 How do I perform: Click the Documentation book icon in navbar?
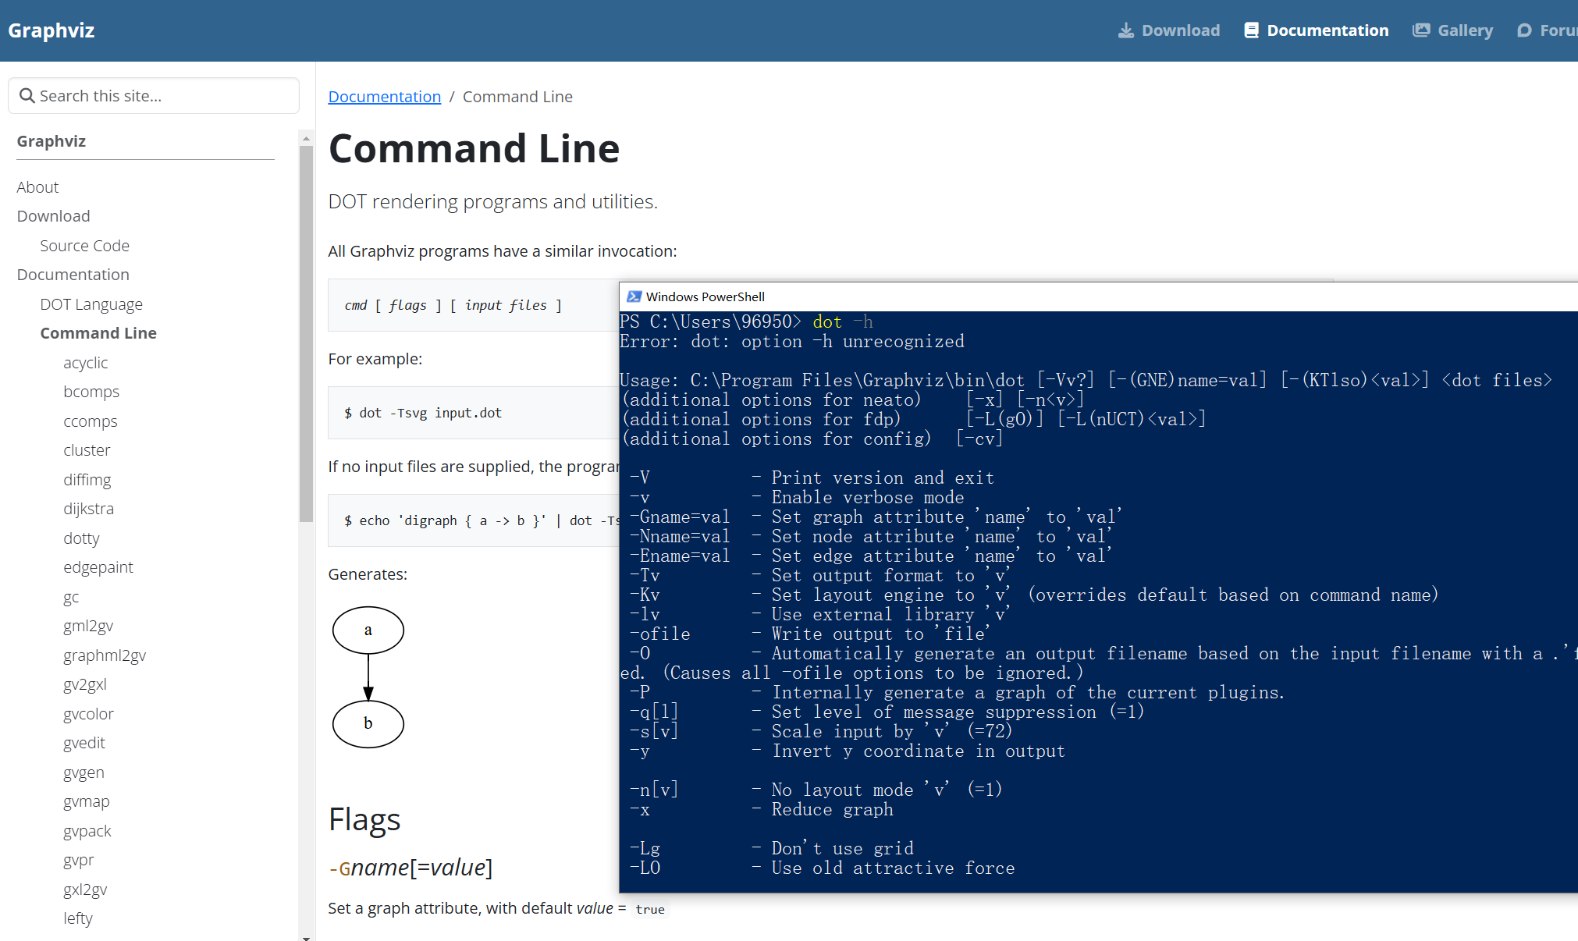(x=1251, y=30)
